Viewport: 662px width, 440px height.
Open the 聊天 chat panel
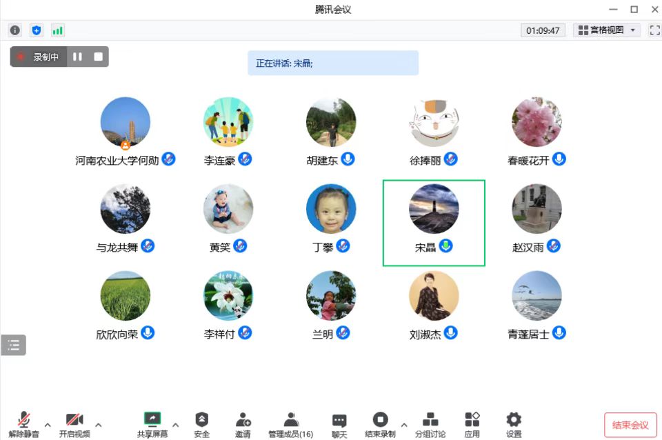click(x=339, y=421)
